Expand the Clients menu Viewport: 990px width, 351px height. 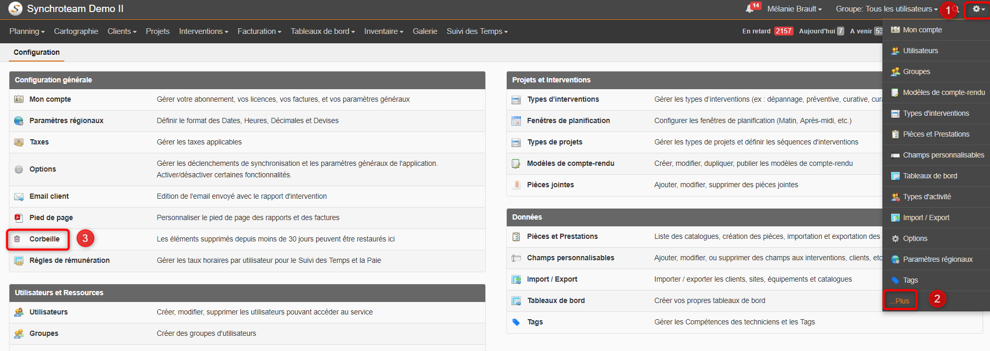pos(122,31)
